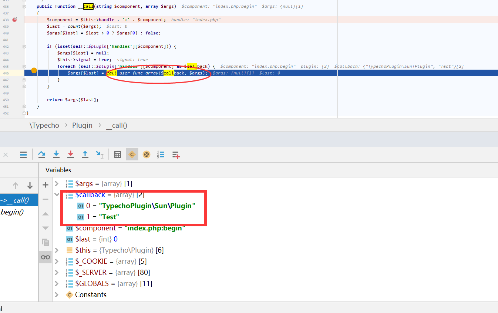Screen dimensions: 498x313
Task: Click the Run to Cursor icon
Action: [x=100, y=154]
